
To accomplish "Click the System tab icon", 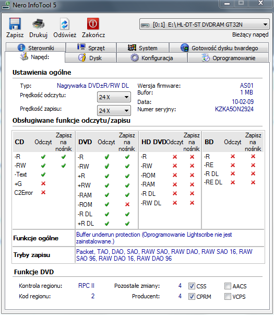I will click(x=132, y=48).
